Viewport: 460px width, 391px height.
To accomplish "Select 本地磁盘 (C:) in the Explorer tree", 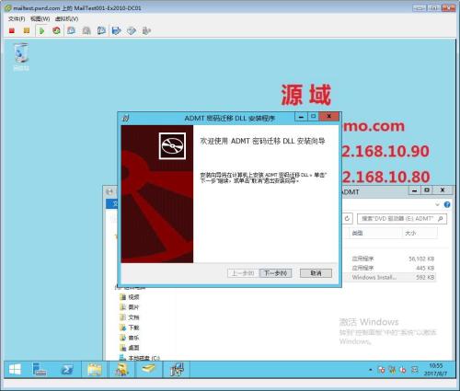I will pos(140,358).
